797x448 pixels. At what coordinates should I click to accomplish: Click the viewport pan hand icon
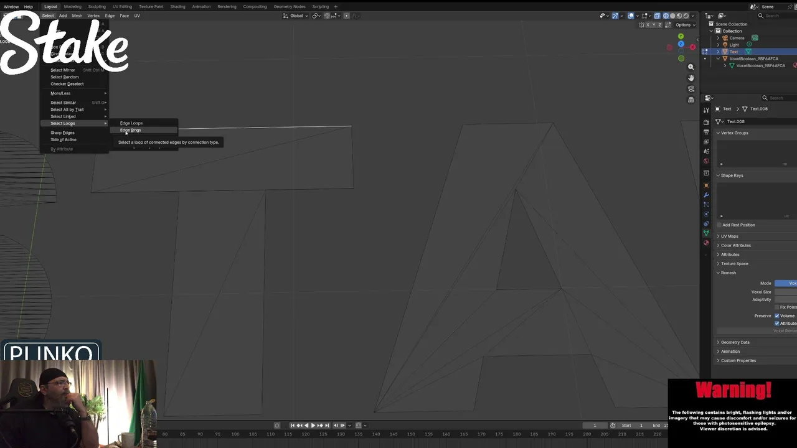pos(691,78)
